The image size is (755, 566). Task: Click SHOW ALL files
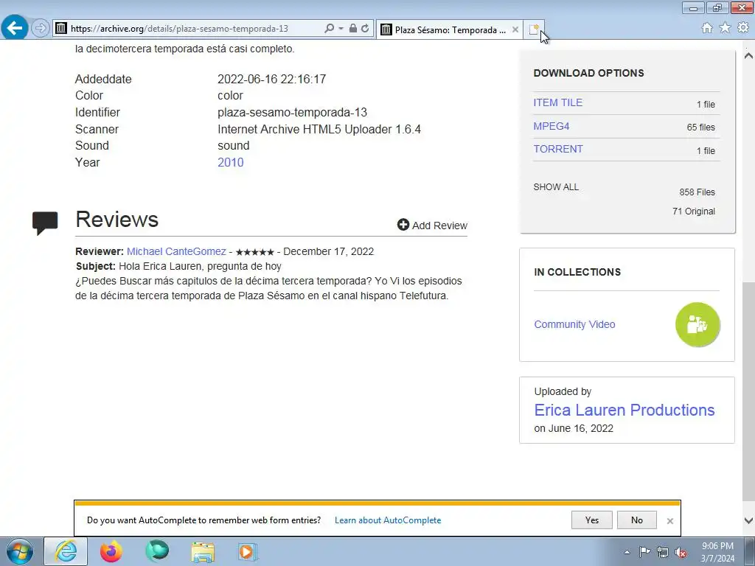[x=556, y=186]
